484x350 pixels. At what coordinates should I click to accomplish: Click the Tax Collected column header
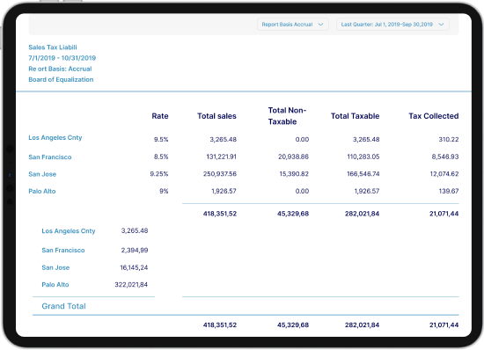pyautogui.click(x=433, y=116)
